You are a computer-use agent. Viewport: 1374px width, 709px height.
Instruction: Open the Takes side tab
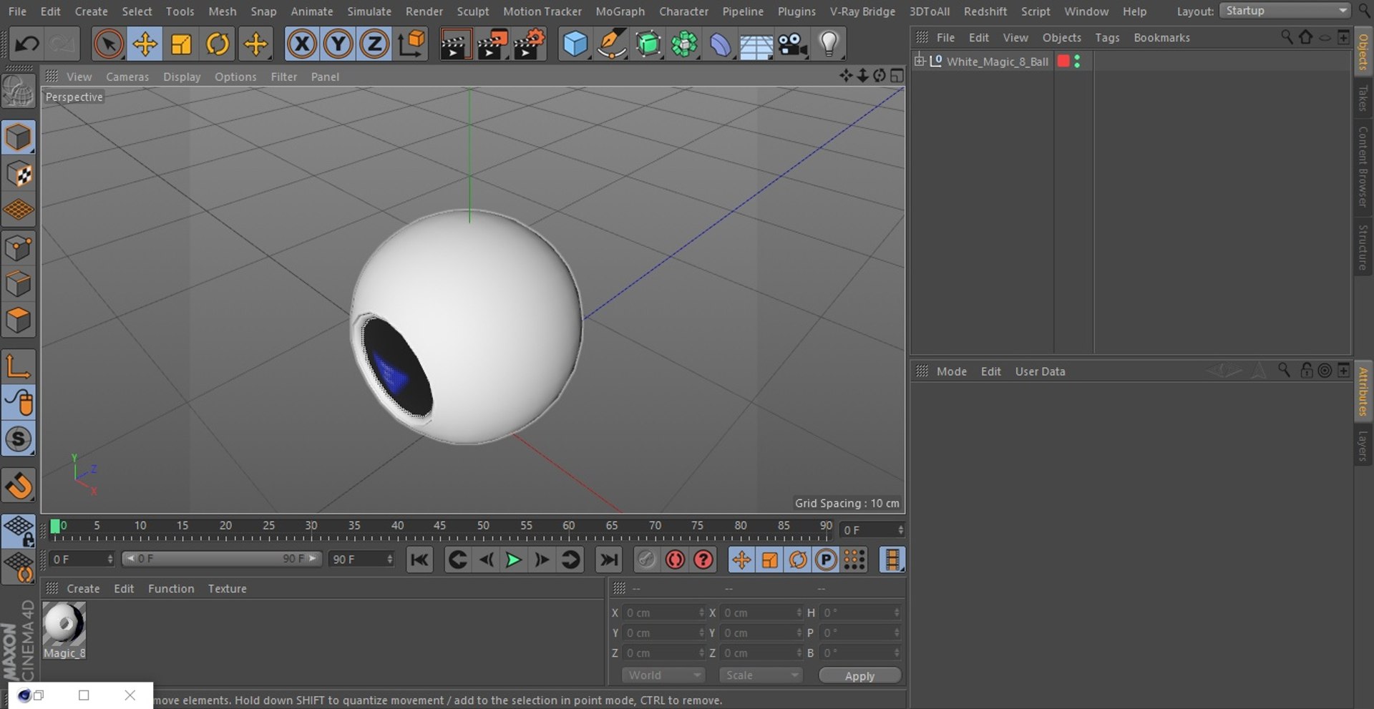point(1363,98)
